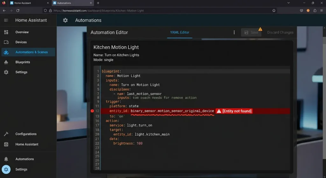Open the browser extensions puzzle icon
The height and width of the screenshot is (178, 326).
click(x=315, y=11)
